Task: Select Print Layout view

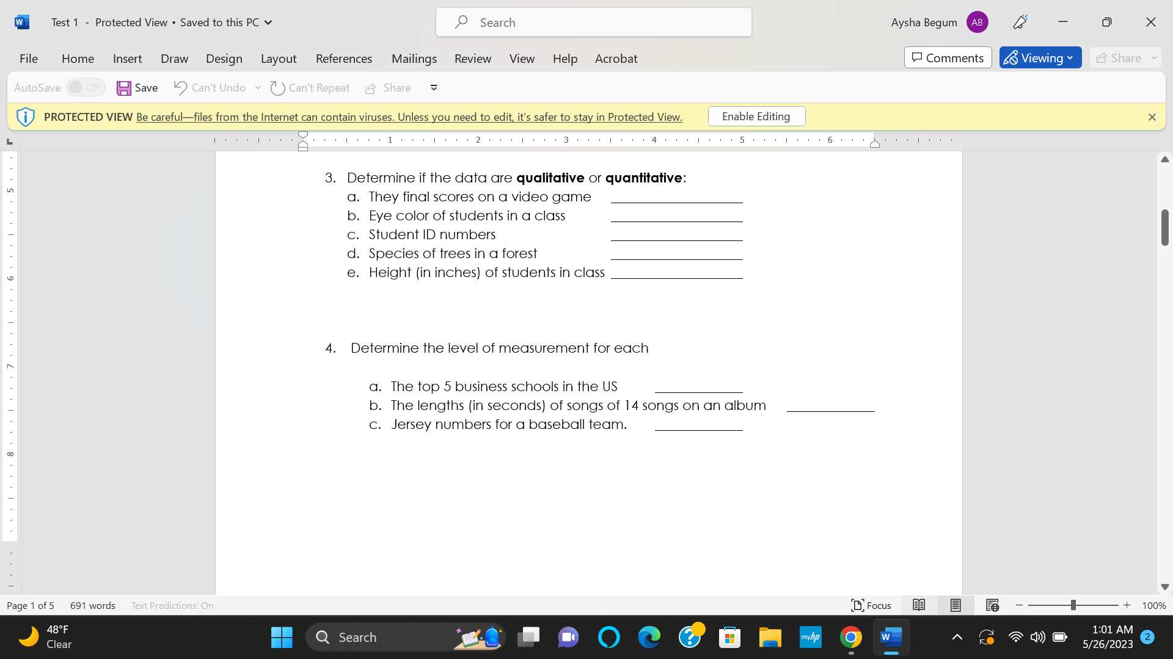Action: 956,605
